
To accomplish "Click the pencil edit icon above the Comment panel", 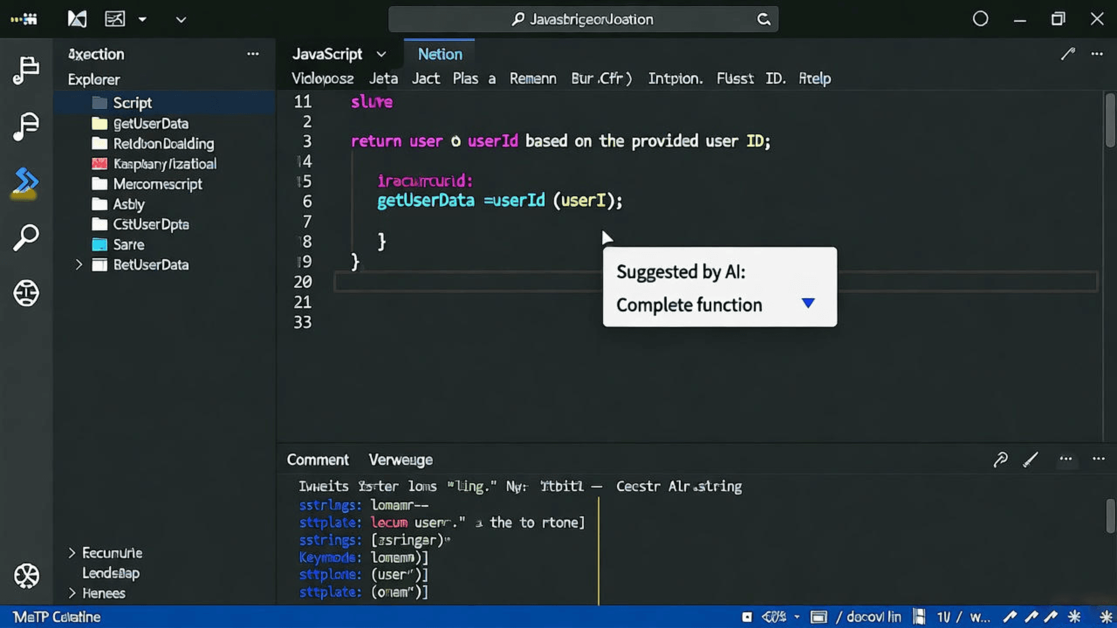I will pyautogui.click(x=1030, y=460).
